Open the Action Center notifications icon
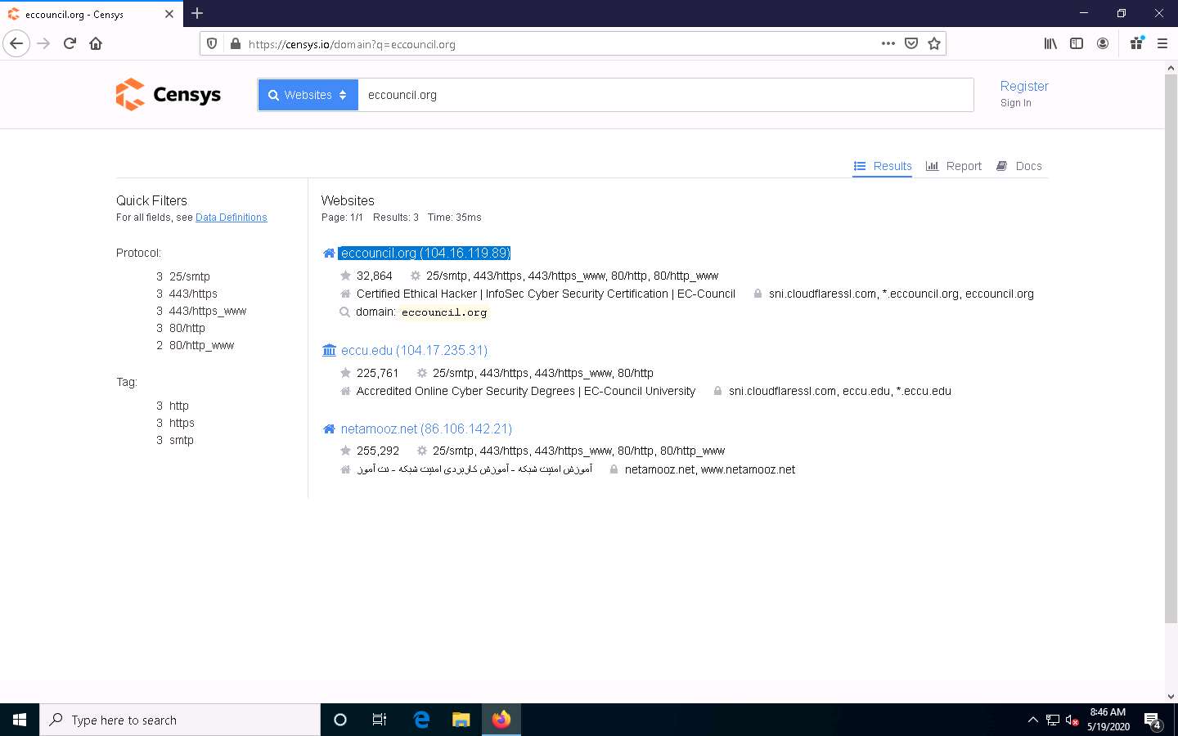The image size is (1178, 736). tap(1153, 720)
